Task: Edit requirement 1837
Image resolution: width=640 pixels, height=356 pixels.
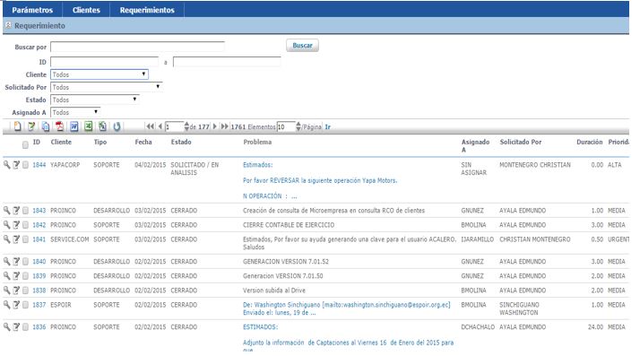Action: (16, 305)
